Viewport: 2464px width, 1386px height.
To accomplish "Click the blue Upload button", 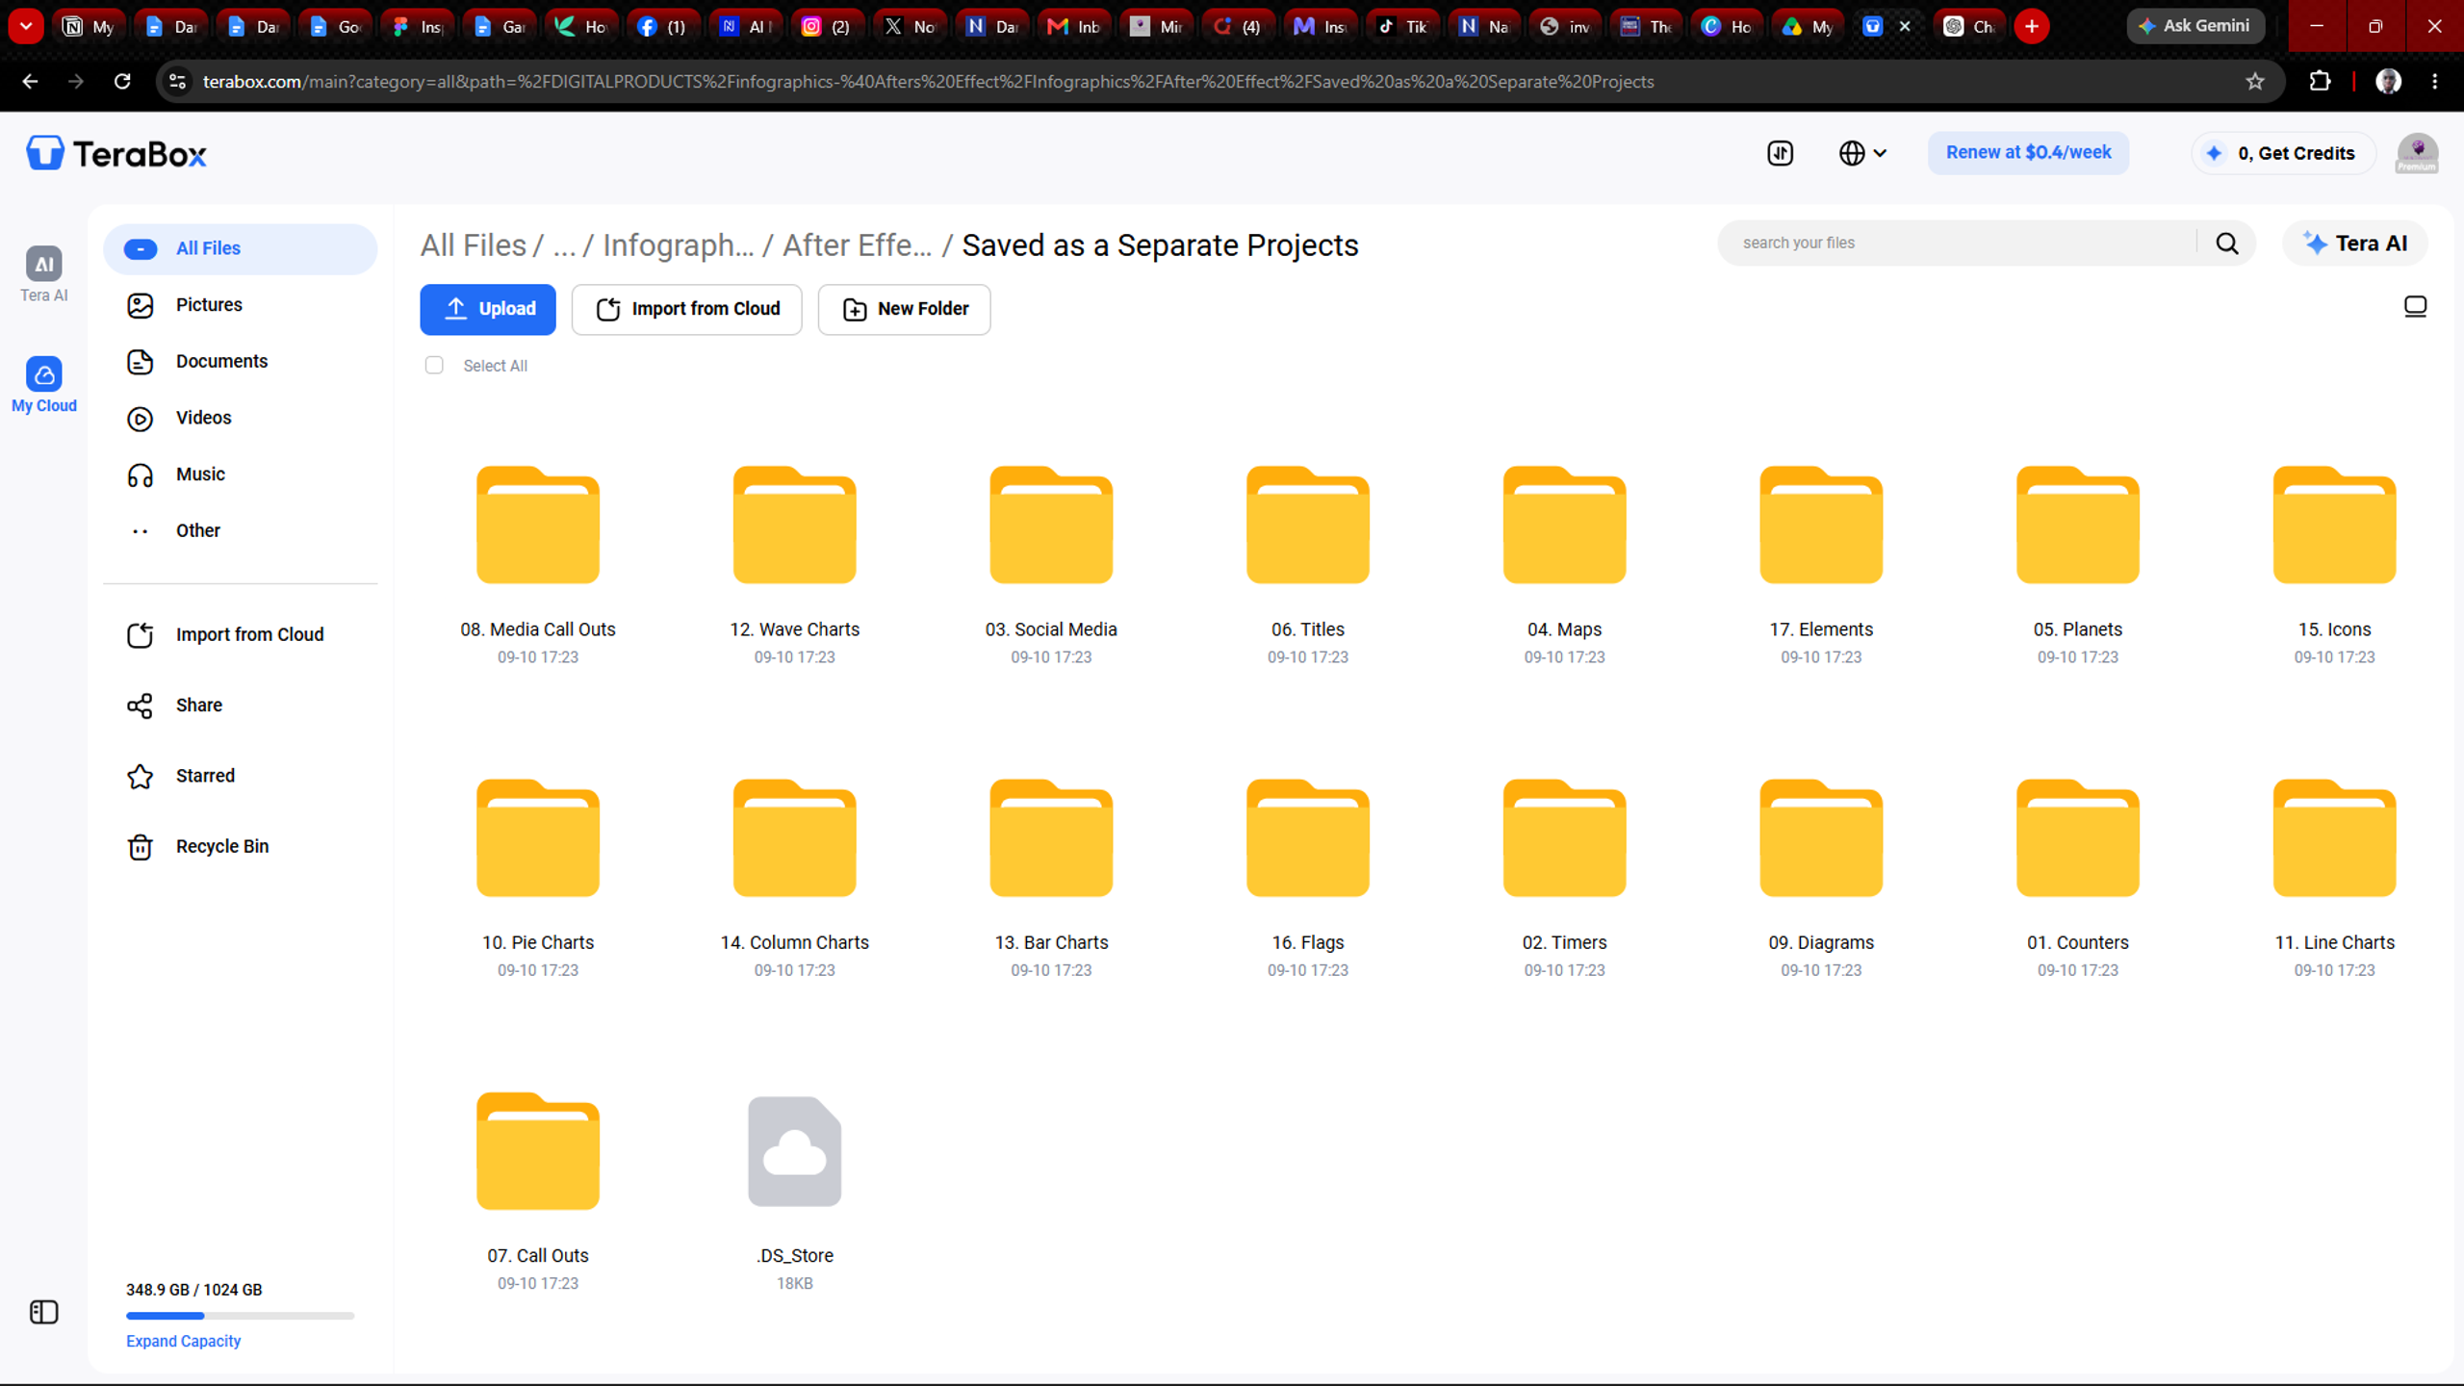I will 488,309.
